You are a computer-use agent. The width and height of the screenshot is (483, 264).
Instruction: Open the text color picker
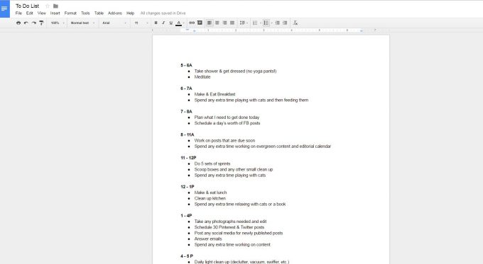[180, 23]
